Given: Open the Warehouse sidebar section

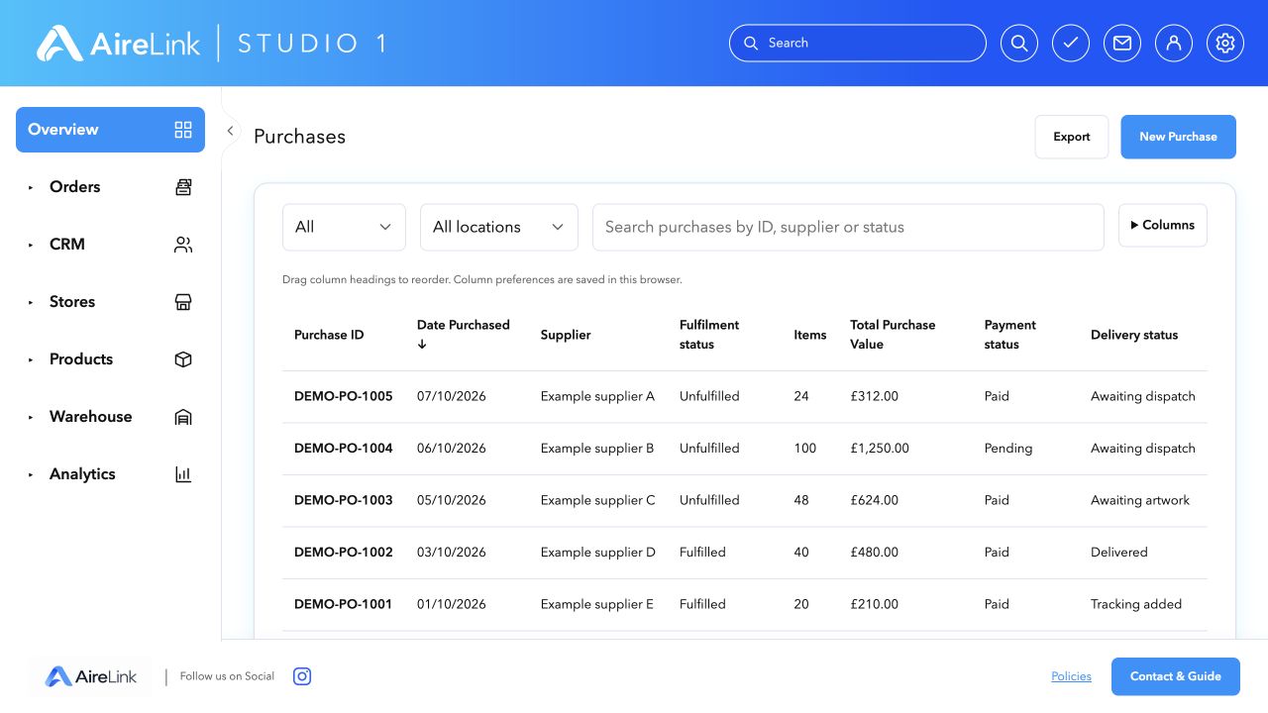Looking at the screenshot, I should (110, 417).
